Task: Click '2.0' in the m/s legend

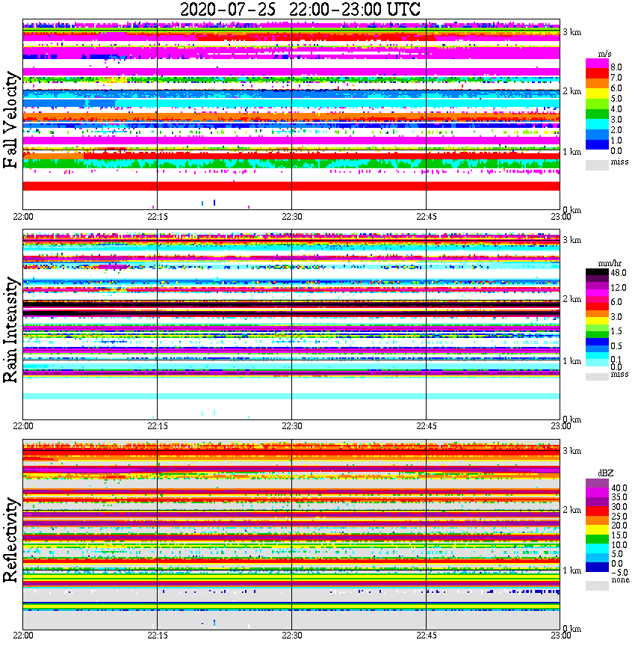Action: coord(616,130)
